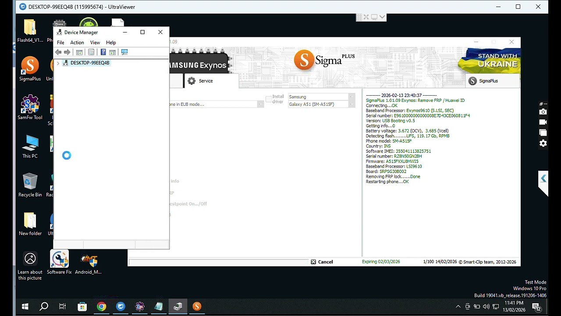
Task: Expand the UltraViewer side arrow panel
Action: 543,179
